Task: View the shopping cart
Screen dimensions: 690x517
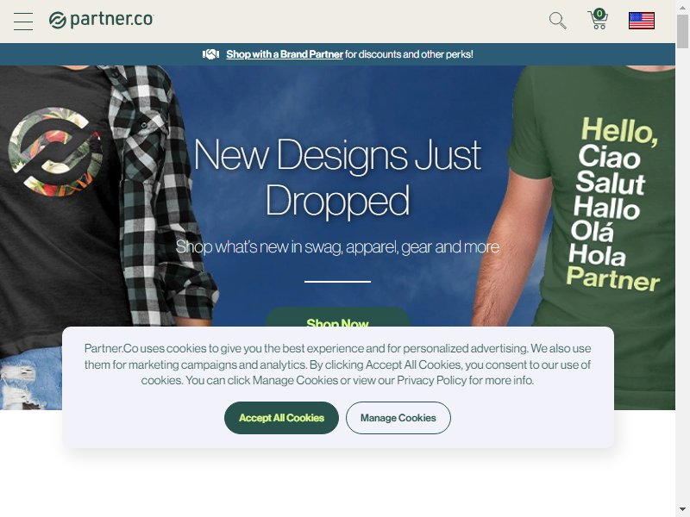Action: [598, 19]
